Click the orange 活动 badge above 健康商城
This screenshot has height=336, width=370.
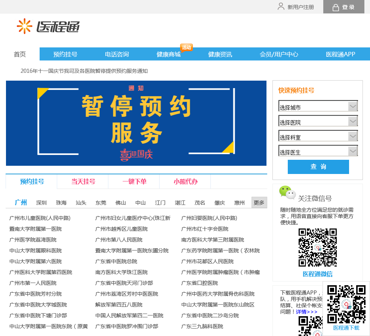coord(186,47)
